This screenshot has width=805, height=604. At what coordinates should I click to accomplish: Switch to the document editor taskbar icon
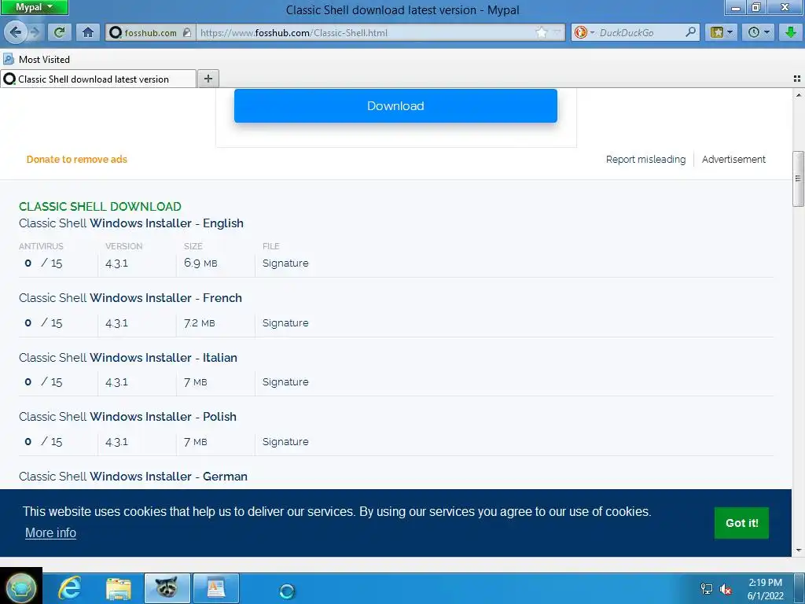point(215,588)
